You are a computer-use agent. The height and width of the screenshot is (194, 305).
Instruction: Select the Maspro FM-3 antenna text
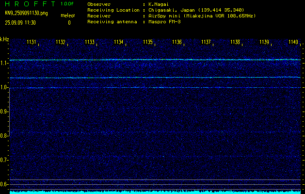click(164, 22)
